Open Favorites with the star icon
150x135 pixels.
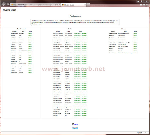pos(144,5)
